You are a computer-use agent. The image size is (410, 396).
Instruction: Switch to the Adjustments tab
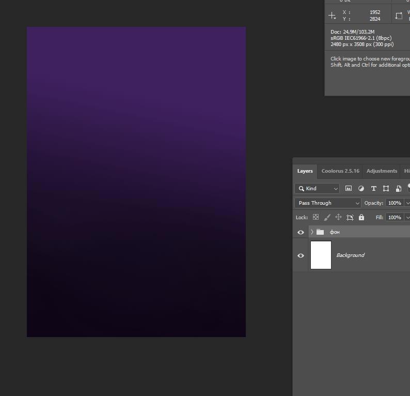[382, 171]
